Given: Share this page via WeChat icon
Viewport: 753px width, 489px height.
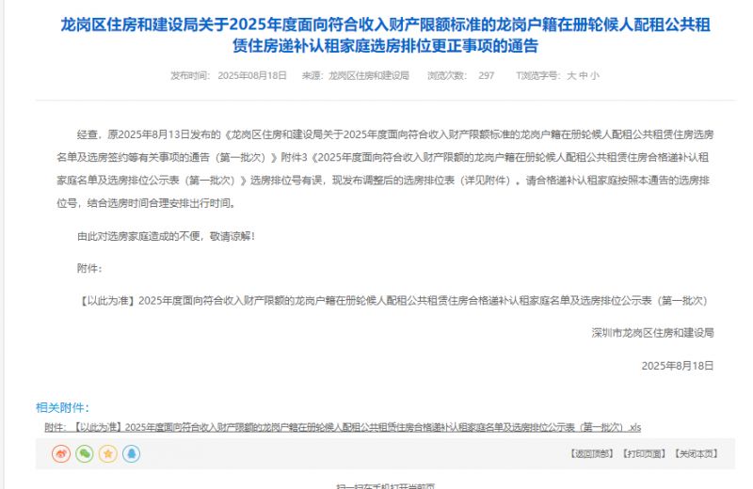Looking at the screenshot, I should click(85, 454).
